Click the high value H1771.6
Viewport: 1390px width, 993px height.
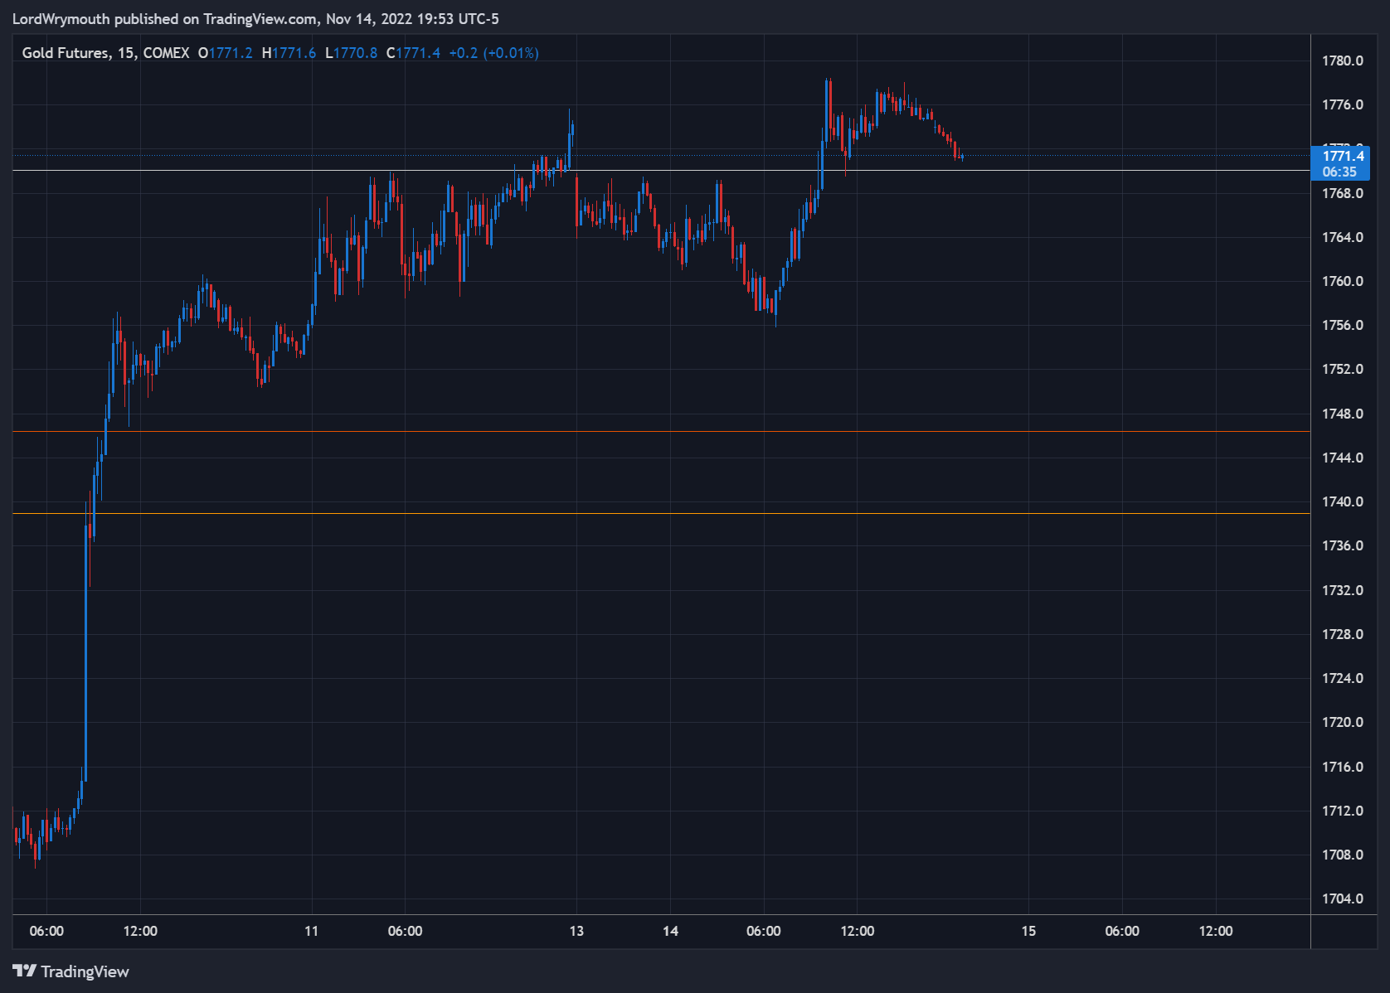[289, 53]
